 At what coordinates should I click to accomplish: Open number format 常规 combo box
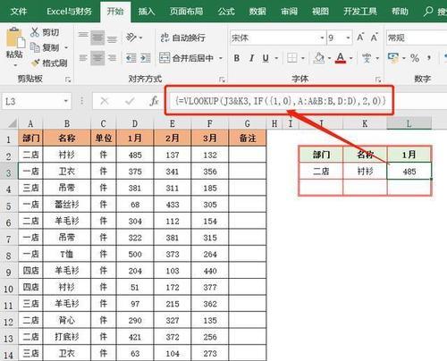(x=417, y=38)
